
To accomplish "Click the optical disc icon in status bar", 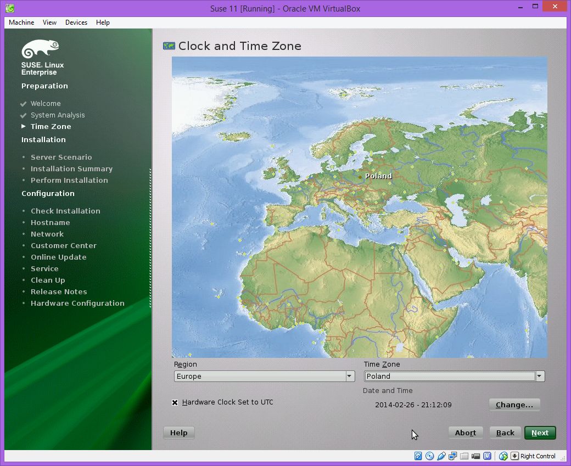I will point(430,456).
